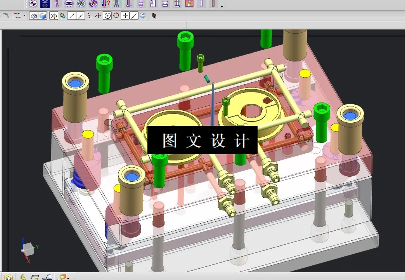405x280 pixels.
Task: Expand the selection filter dropdown arrow
Action: [24, 16]
